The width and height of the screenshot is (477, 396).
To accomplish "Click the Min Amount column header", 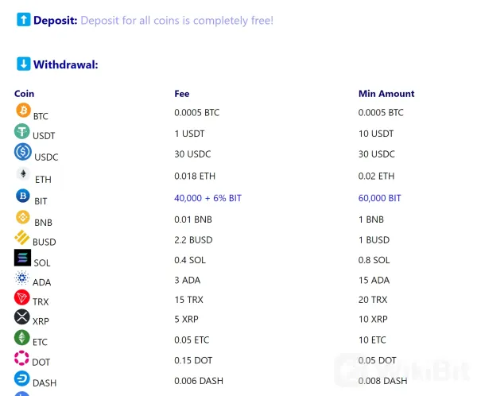I will coord(386,94).
